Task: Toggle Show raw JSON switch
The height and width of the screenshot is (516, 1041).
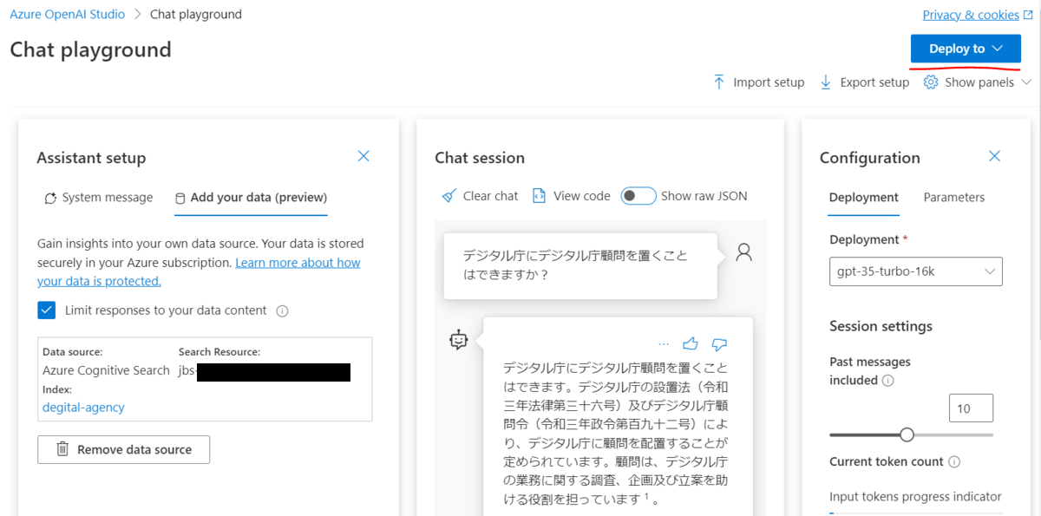Action: pyautogui.click(x=638, y=196)
